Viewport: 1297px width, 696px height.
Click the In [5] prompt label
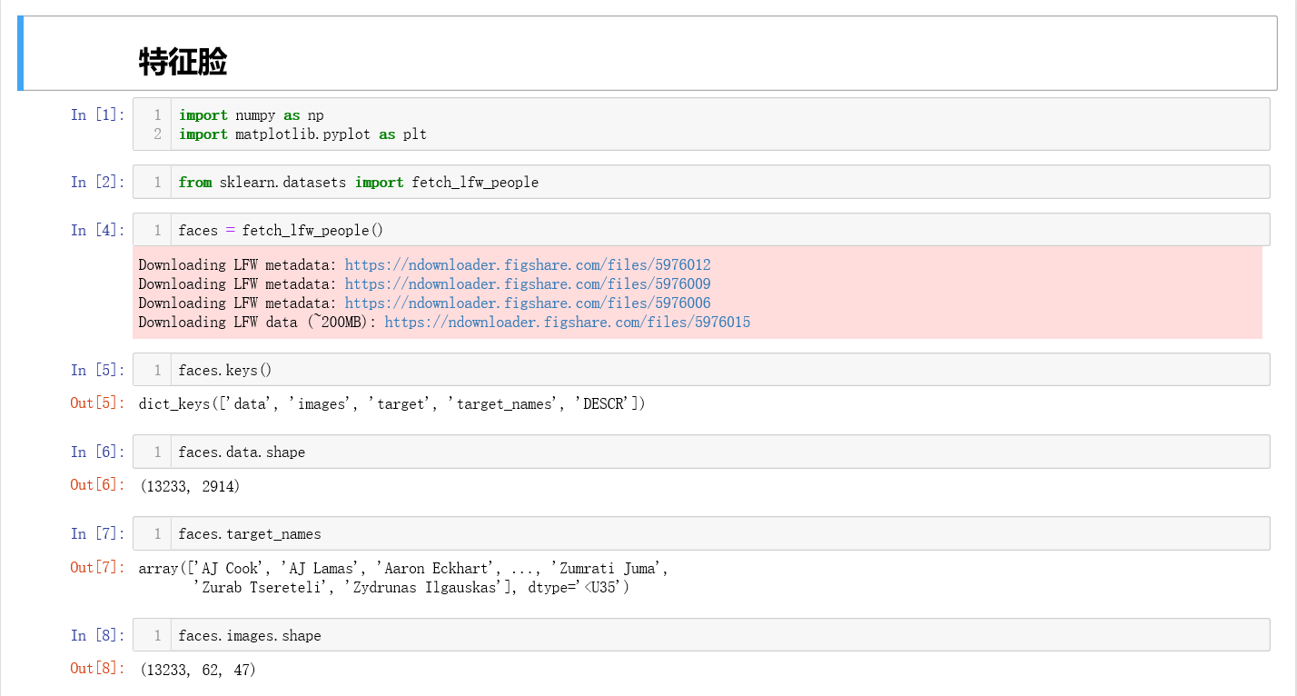click(x=98, y=370)
